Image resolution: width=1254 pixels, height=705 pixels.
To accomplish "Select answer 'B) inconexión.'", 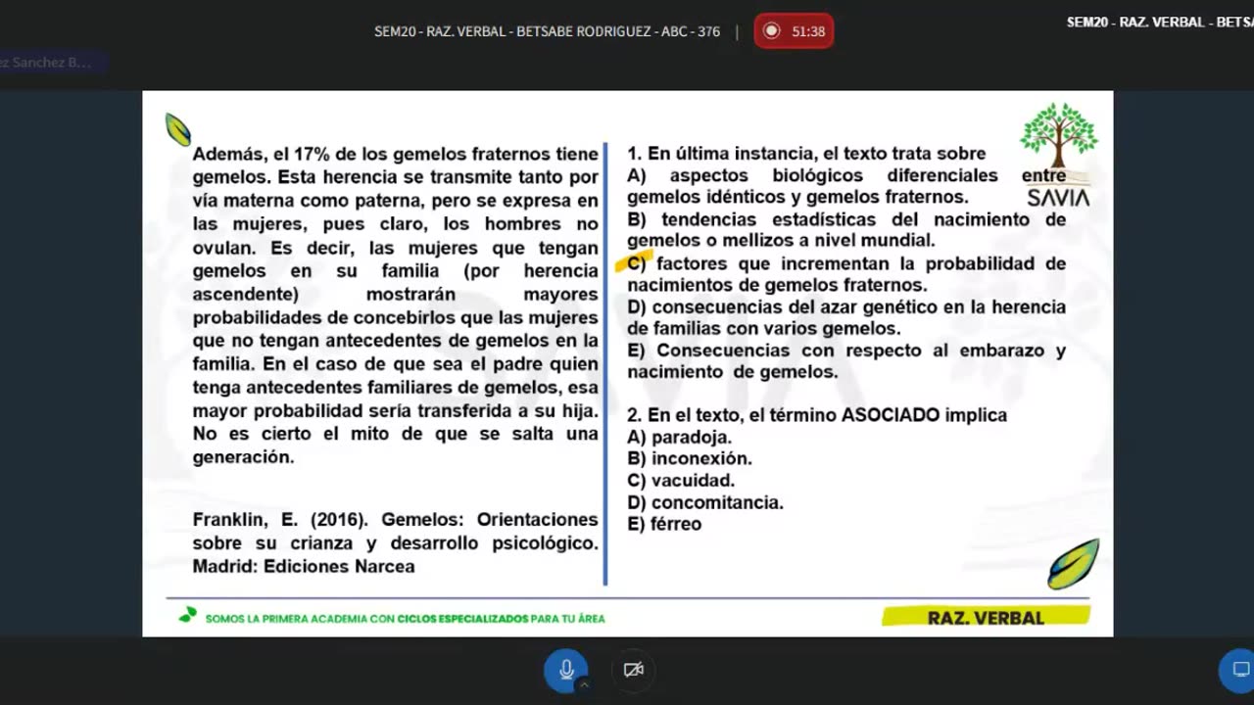I will [690, 458].
